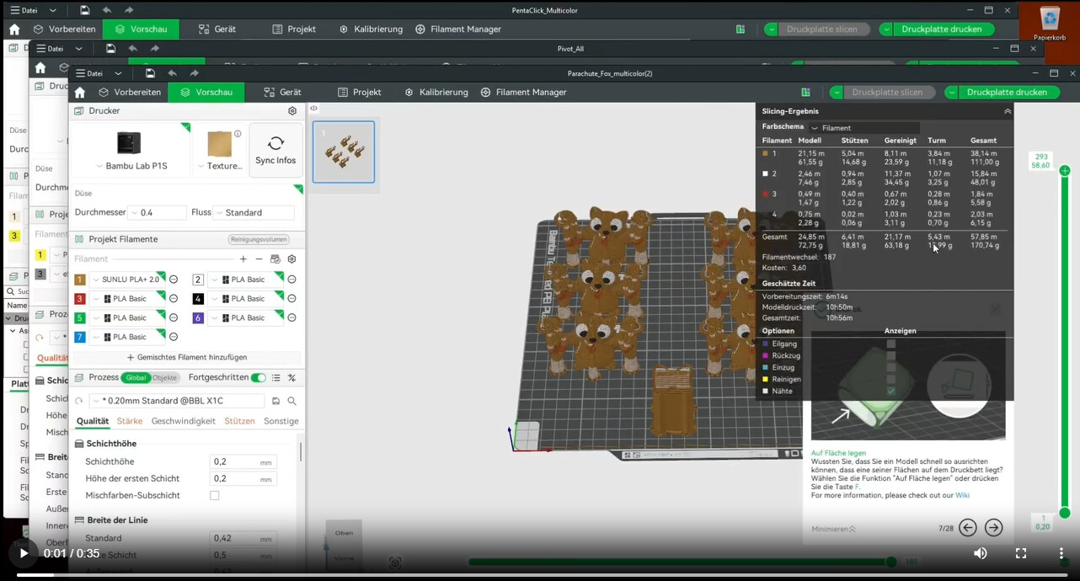Click home icon in PentaClick window
This screenshot has height=581, width=1080.
[14, 29]
